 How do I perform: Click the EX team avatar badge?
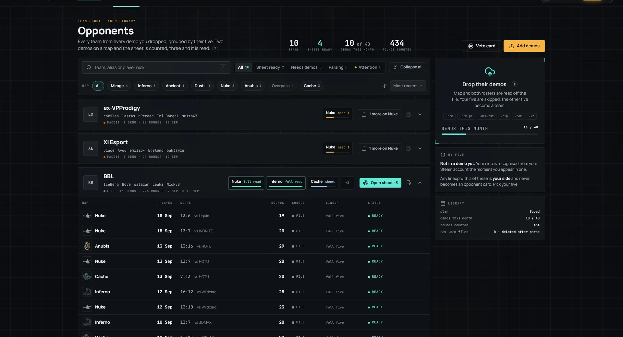click(91, 114)
